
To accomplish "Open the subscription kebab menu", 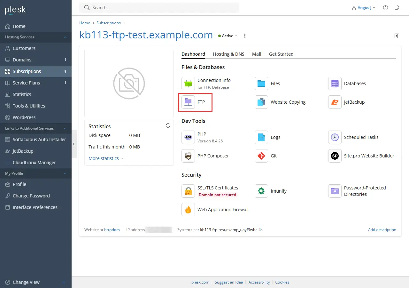I will [245, 36].
